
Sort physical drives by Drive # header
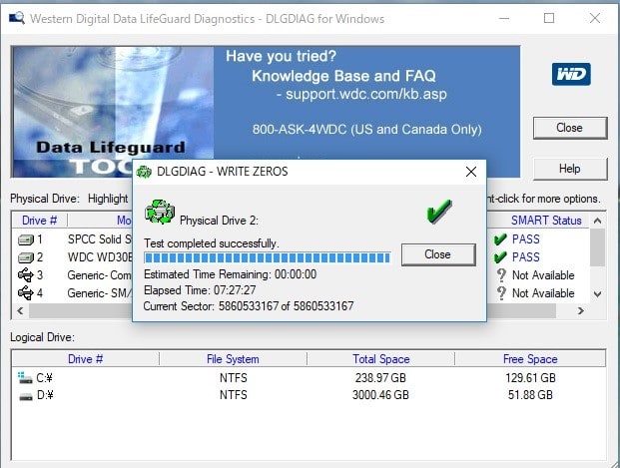(x=40, y=221)
